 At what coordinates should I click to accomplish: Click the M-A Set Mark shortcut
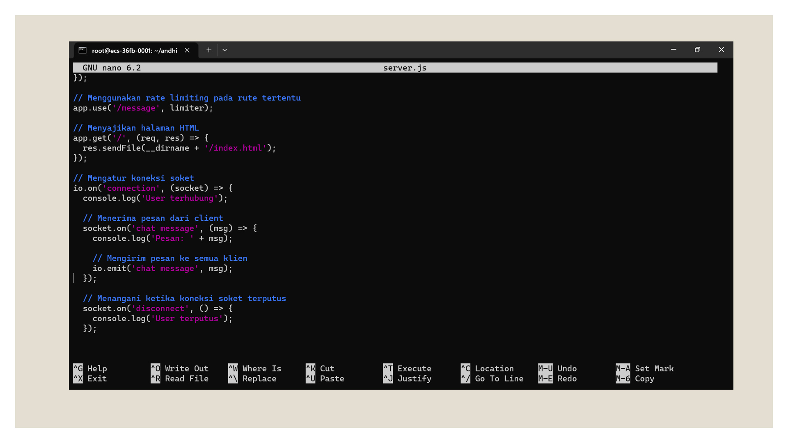click(x=645, y=368)
